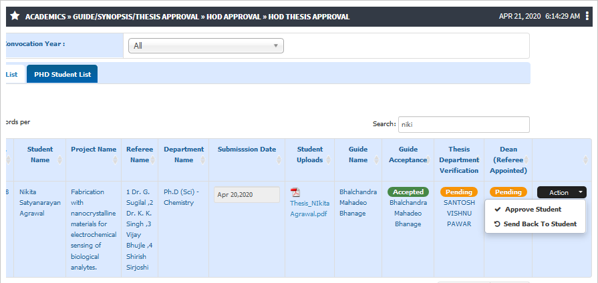Expand the Action dropdown button
This screenshot has height=283, width=598.
point(562,192)
